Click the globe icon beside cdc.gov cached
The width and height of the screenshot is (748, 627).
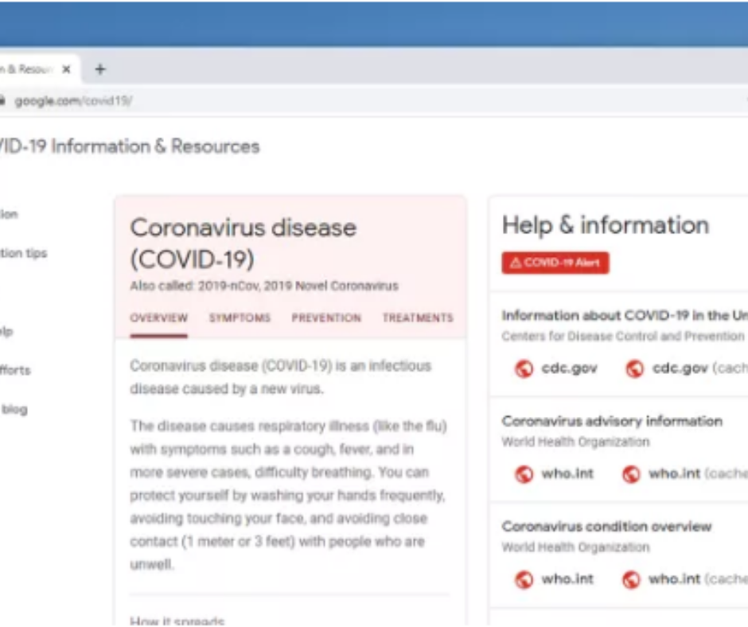635,369
